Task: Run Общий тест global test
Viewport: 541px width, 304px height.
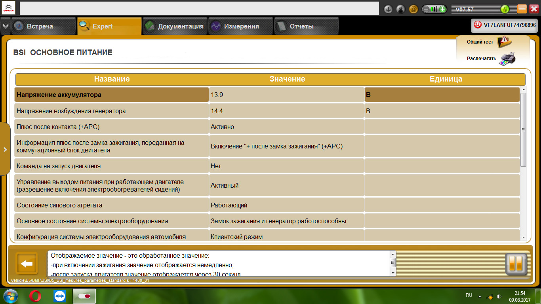Action: click(x=489, y=41)
